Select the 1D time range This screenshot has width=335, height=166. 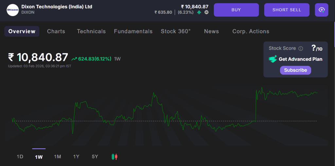20,157
